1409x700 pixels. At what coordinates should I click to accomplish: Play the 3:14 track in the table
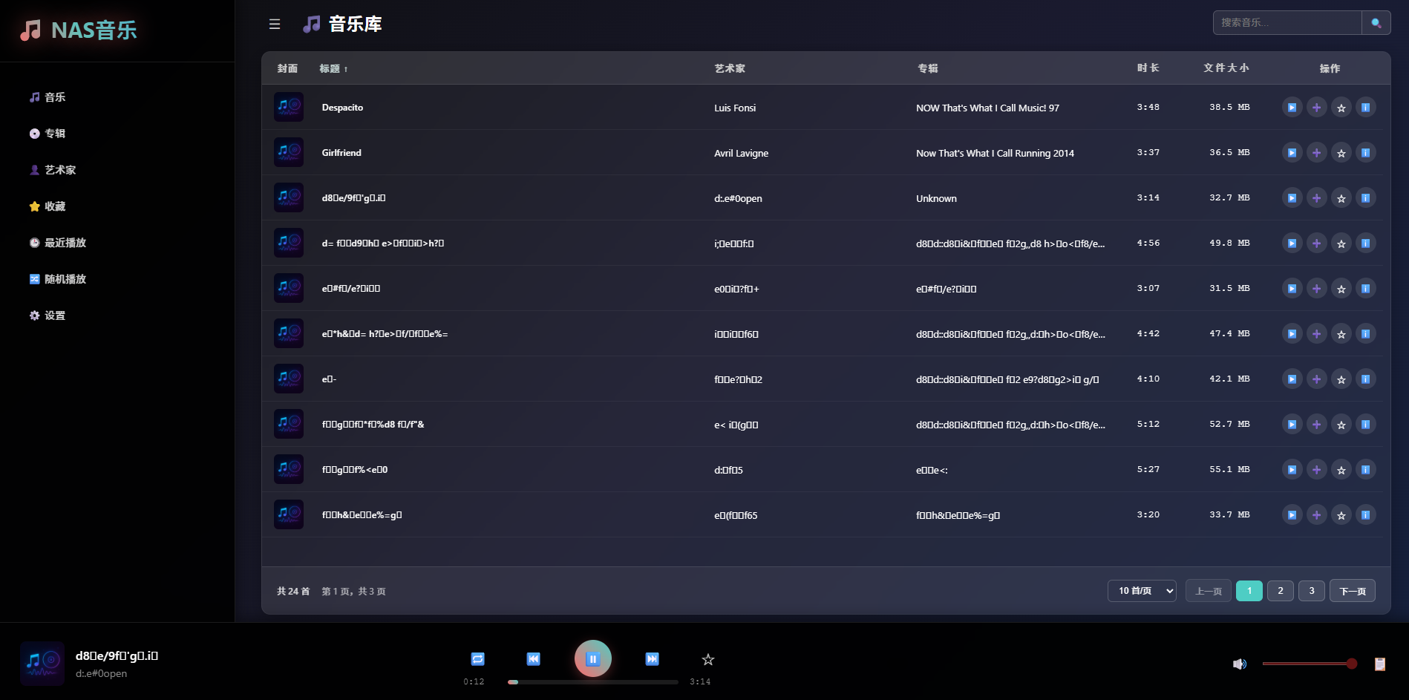tap(1292, 198)
